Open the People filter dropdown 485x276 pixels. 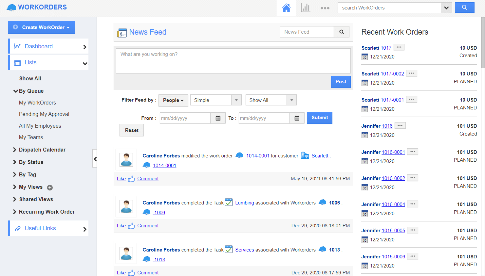173,100
